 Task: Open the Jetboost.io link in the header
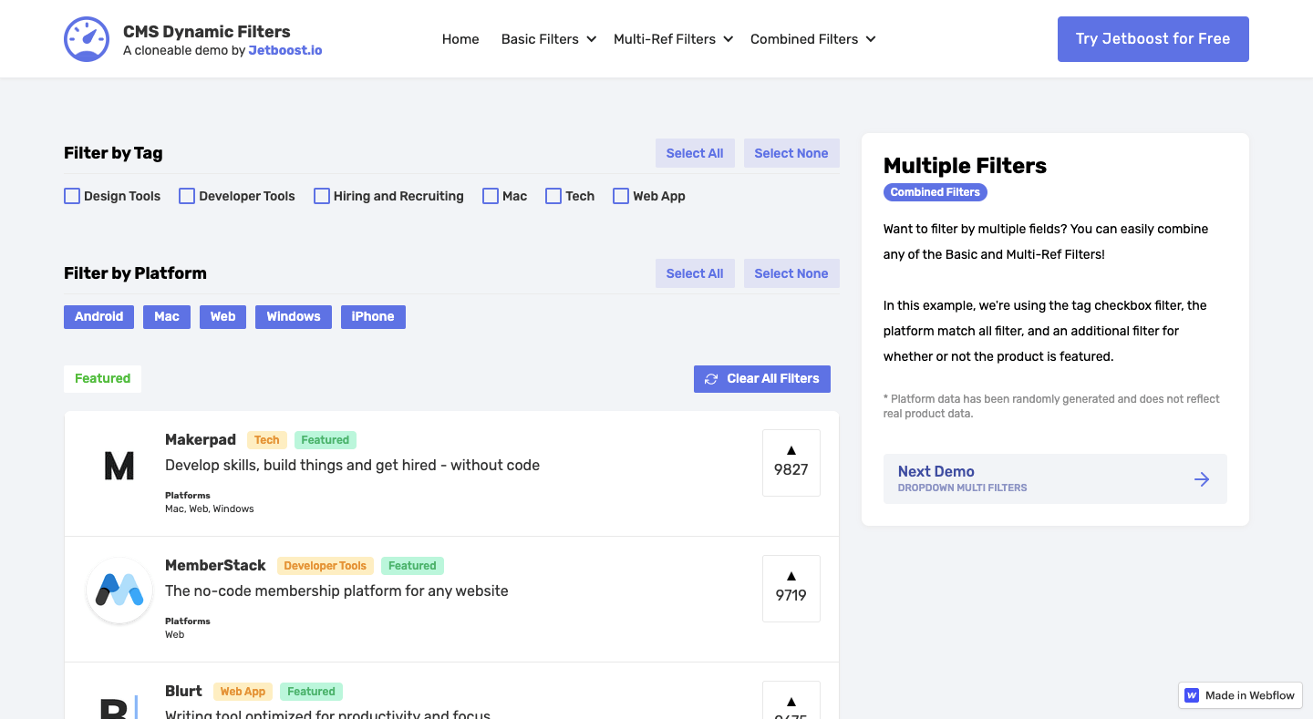point(285,50)
